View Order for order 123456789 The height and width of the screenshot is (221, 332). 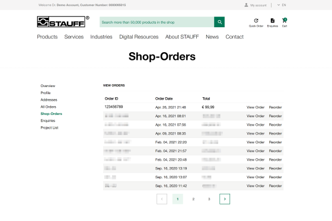pyautogui.click(x=256, y=107)
